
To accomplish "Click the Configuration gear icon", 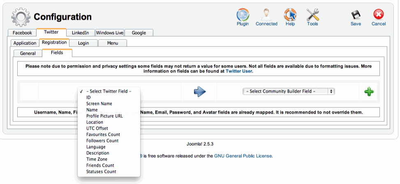I will (21, 17).
